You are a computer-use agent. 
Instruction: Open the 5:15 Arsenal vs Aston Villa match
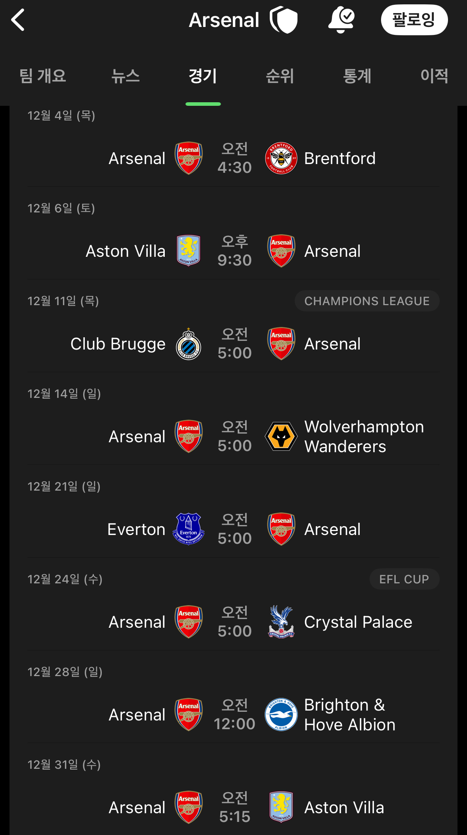pos(234,808)
